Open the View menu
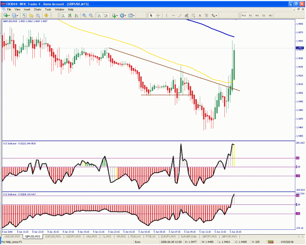Viewport: 306px width, 245px height. coord(17,9)
